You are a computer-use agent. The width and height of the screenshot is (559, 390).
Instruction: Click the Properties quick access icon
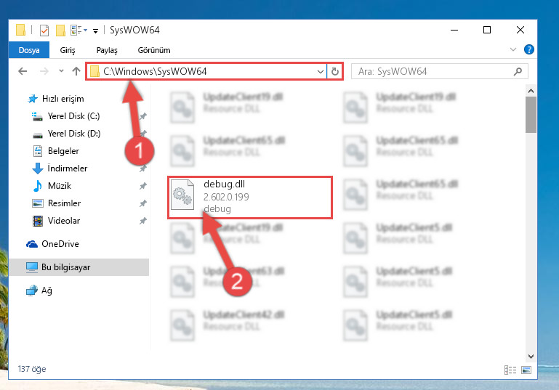(44, 31)
